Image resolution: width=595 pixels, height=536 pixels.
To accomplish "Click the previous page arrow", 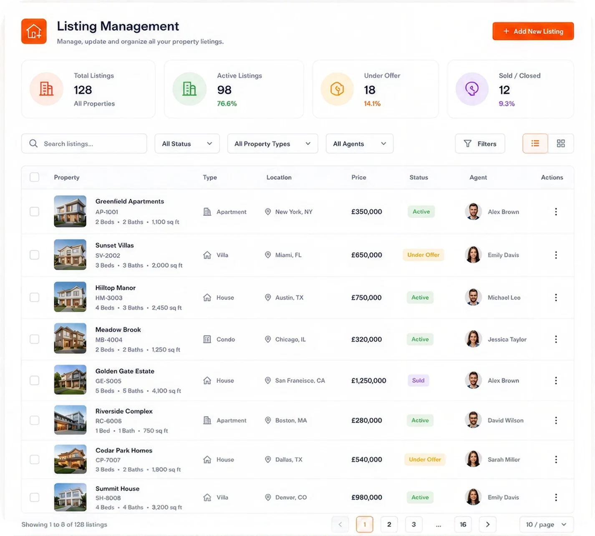I will coord(340,524).
